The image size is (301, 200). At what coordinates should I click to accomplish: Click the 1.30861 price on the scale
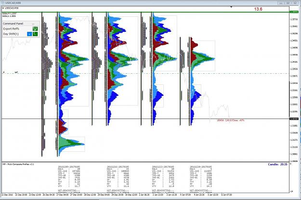294,154
